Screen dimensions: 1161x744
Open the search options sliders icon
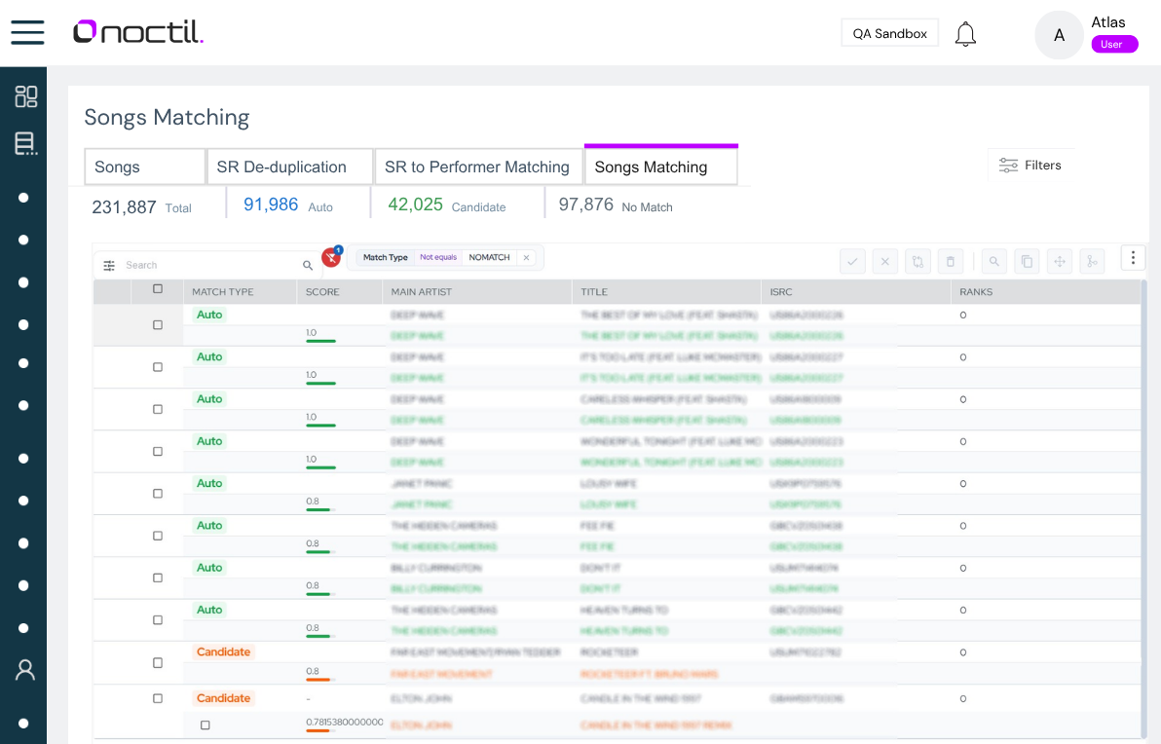[x=109, y=265]
